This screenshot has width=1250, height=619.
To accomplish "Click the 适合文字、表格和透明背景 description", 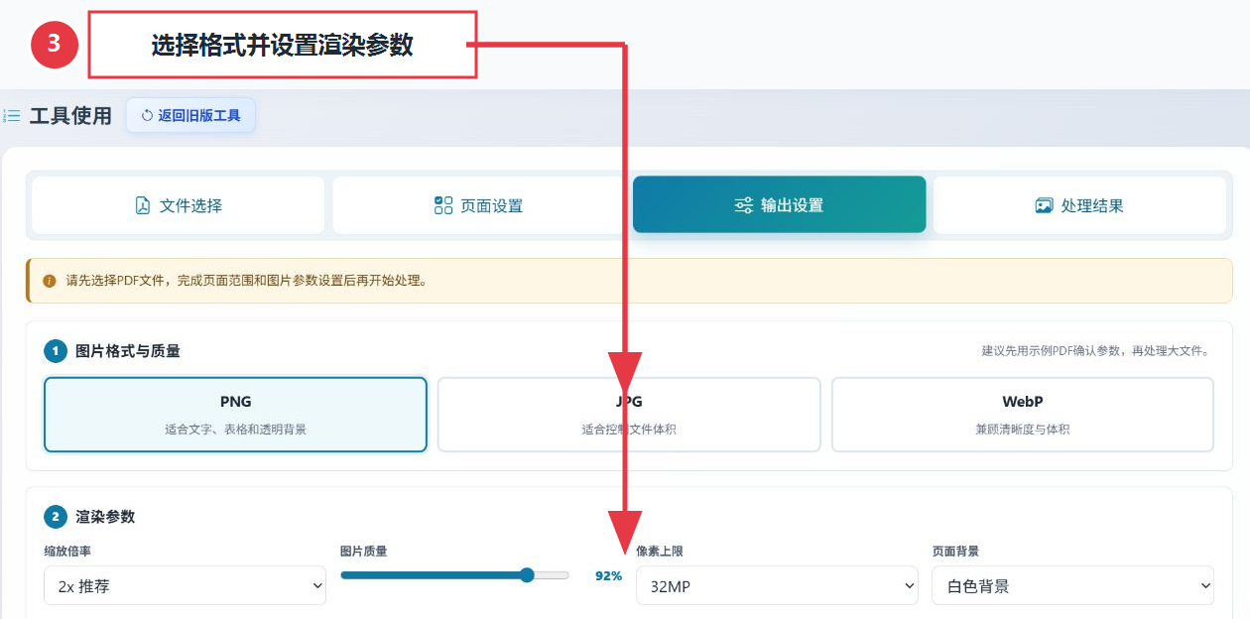I will tap(235, 430).
